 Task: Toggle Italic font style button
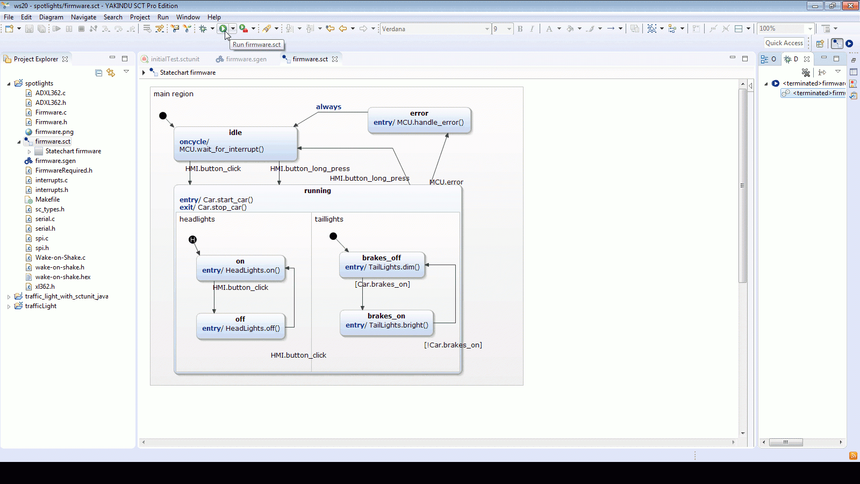point(532,29)
